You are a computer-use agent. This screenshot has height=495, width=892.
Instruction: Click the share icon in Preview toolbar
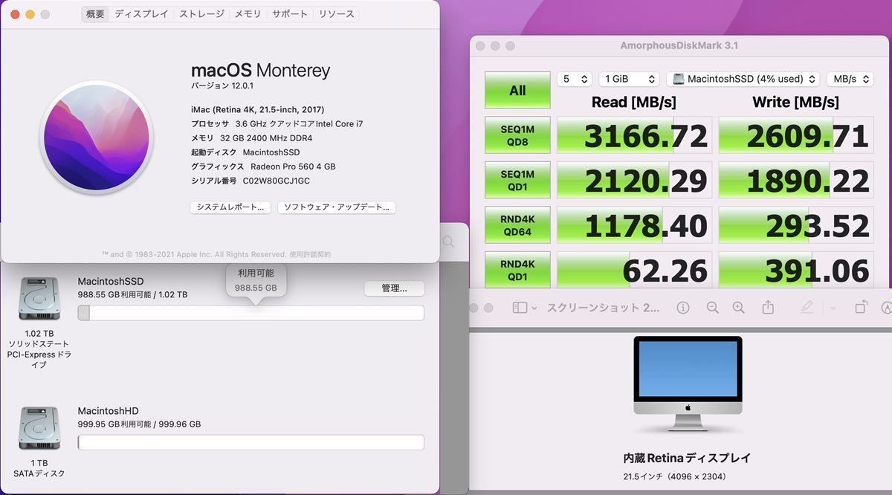pos(769,308)
